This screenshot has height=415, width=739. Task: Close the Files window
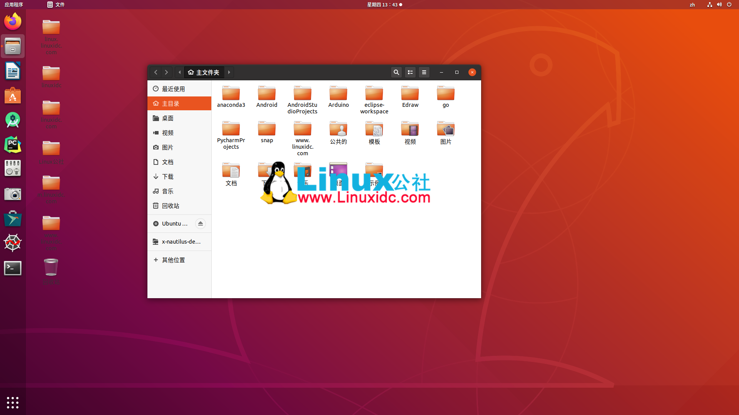point(472,72)
